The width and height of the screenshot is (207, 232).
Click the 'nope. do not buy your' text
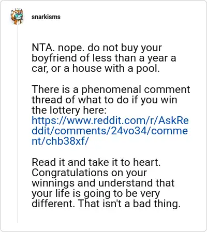tap(110, 48)
